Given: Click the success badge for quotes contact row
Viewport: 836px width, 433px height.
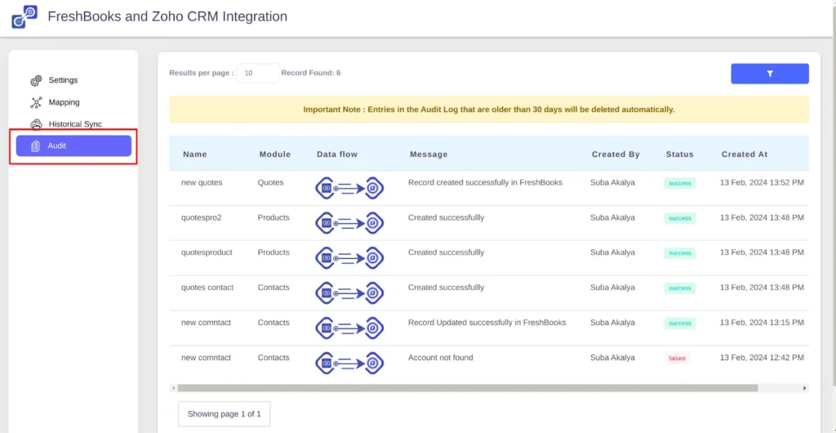Looking at the screenshot, I should (x=680, y=288).
